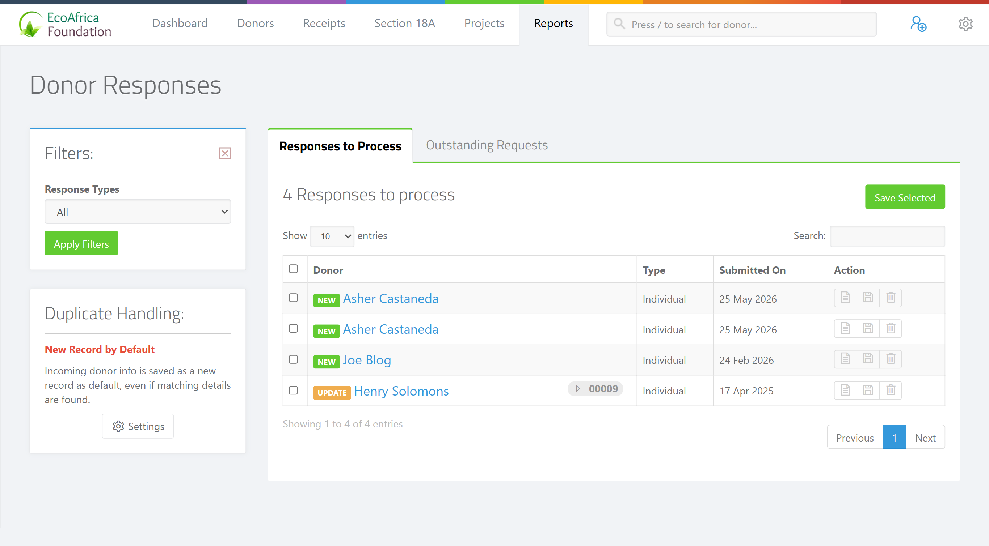This screenshot has height=546, width=989.
Task: Go to Donors in navigation
Action: [x=255, y=24]
